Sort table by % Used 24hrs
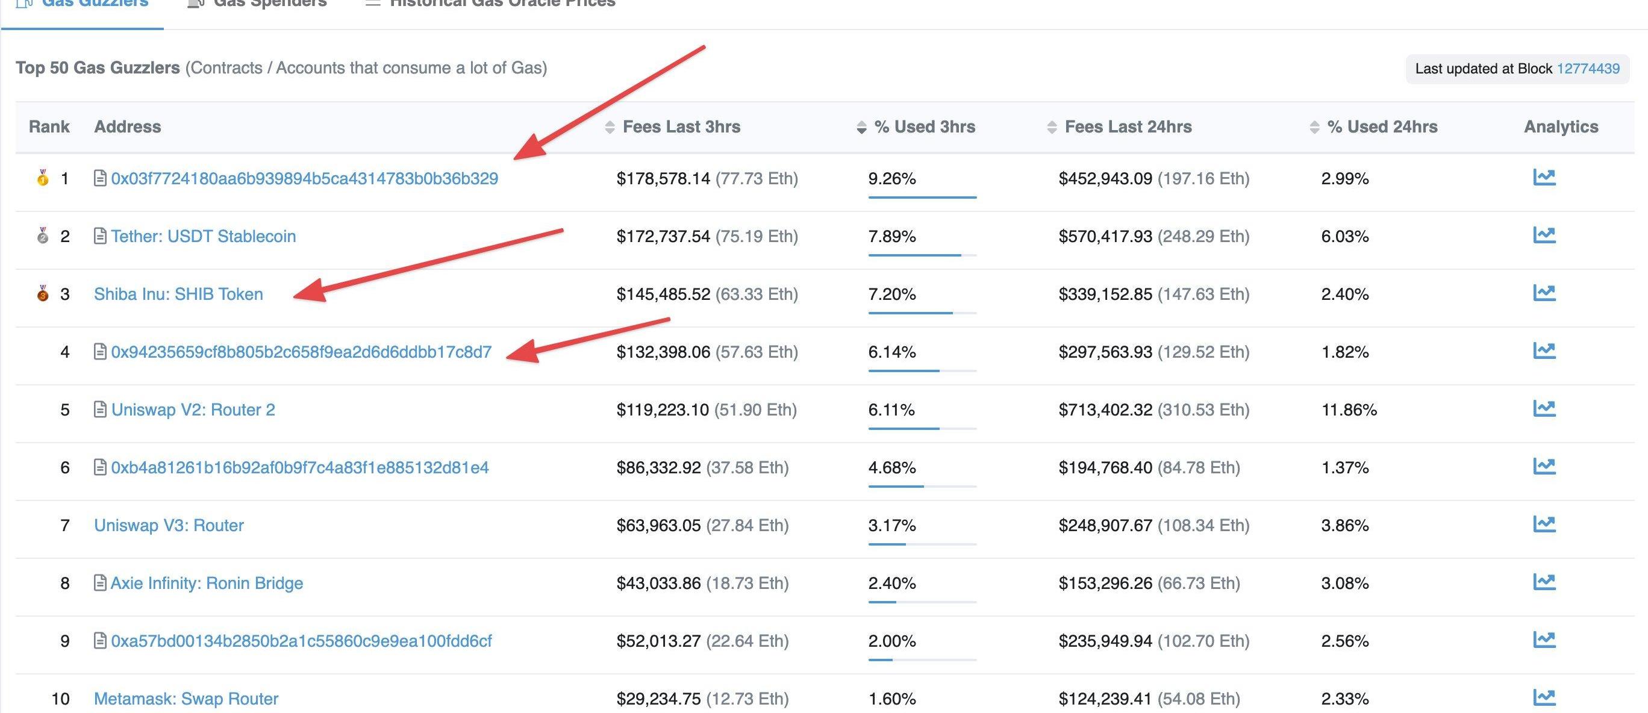This screenshot has width=1648, height=713. pyautogui.click(x=1373, y=126)
